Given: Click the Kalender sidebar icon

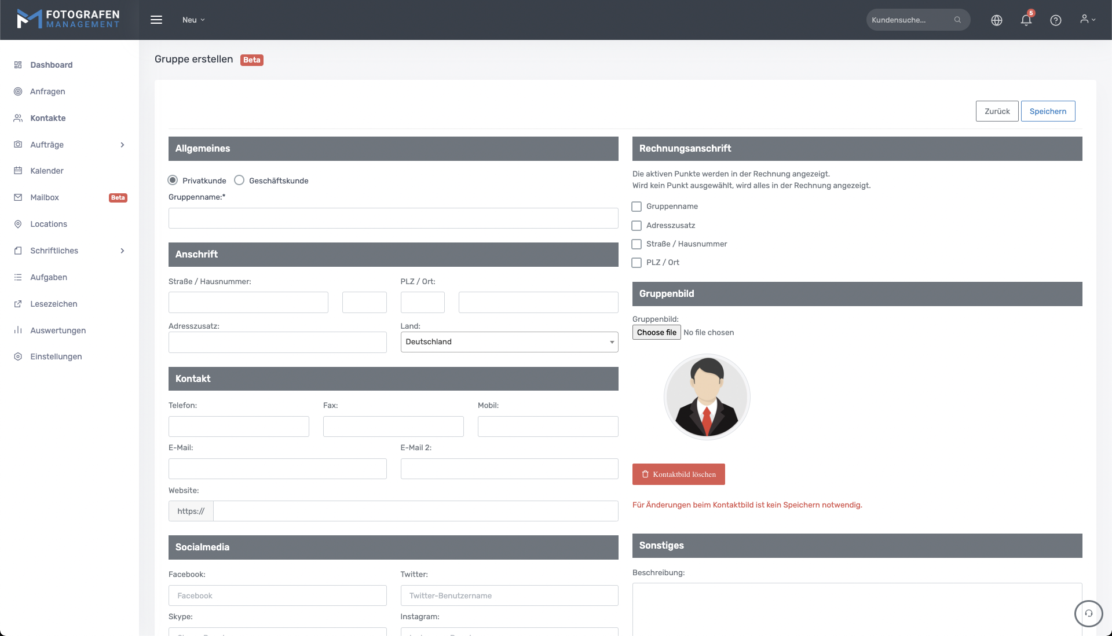Looking at the screenshot, I should click(18, 171).
